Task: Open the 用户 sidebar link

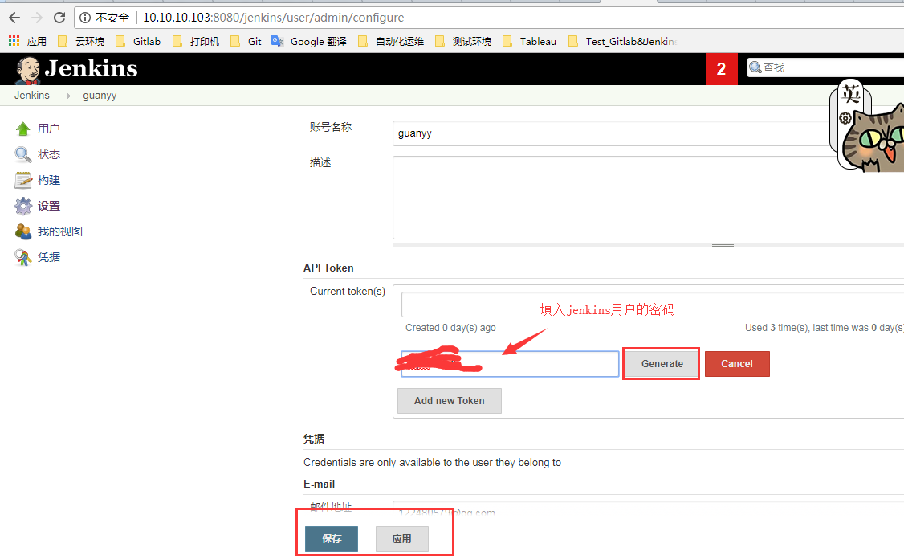Action: pos(49,129)
